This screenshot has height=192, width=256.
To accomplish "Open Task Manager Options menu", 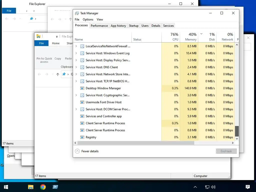I will tap(88, 19).
